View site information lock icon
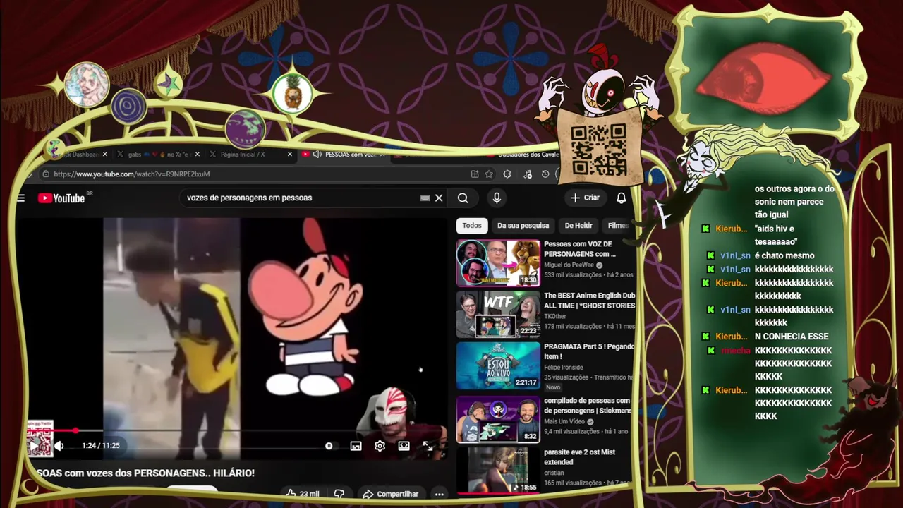Image resolution: width=903 pixels, height=508 pixels. pos(45,174)
